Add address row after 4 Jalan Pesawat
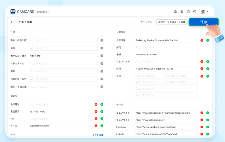This screenshot has height=142, width=225. (208, 69)
